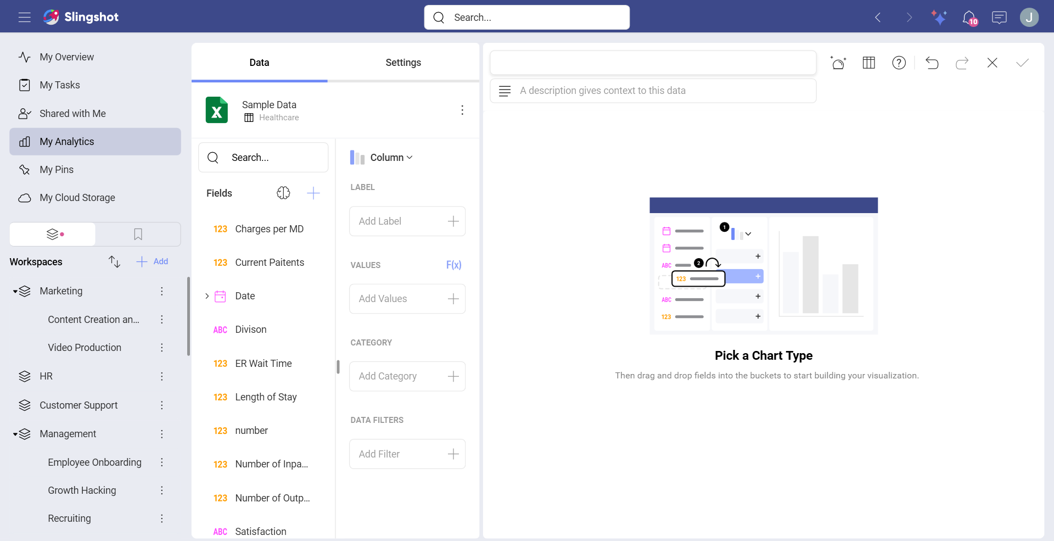Switch to the Data tab

point(259,63)
